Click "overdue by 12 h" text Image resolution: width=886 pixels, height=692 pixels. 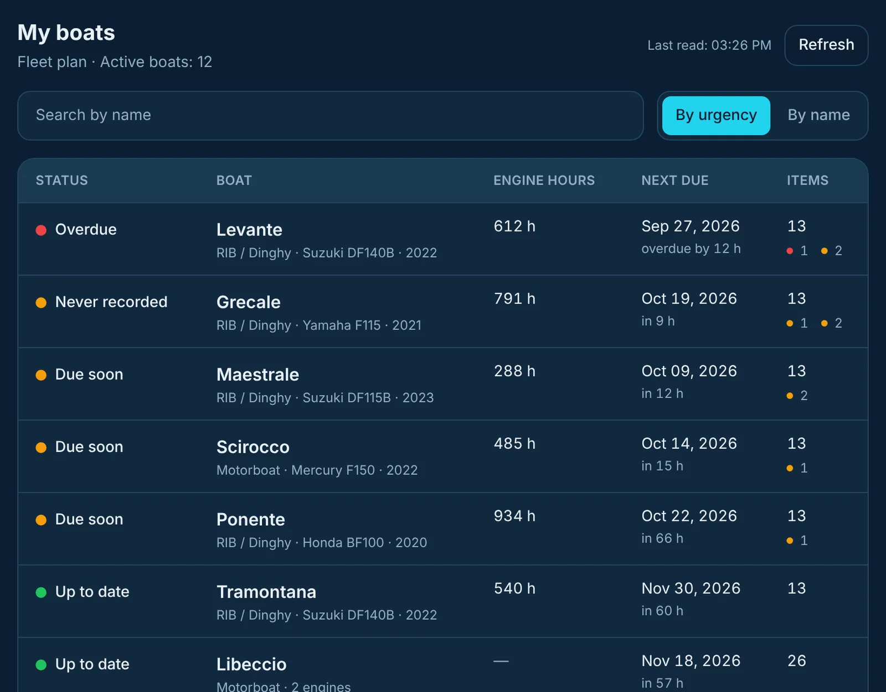pyautogui.click(x=691, y=249)
